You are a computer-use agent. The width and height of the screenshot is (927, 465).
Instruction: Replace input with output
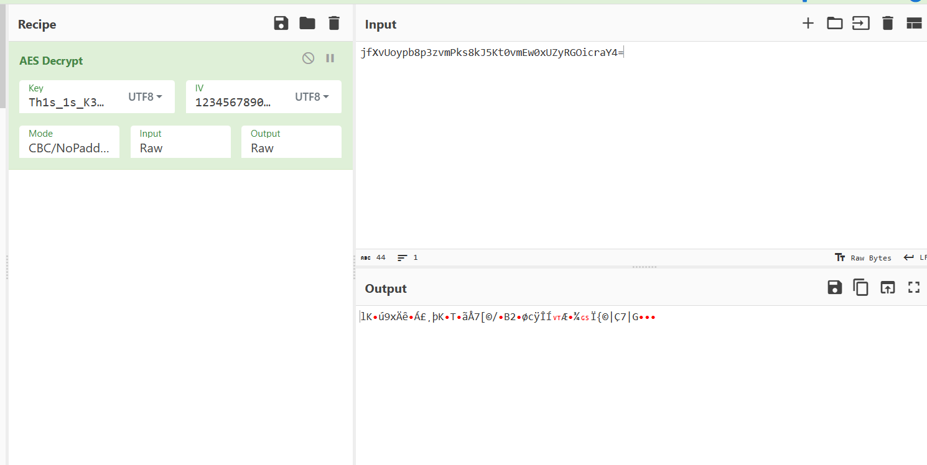click(887, 287)
